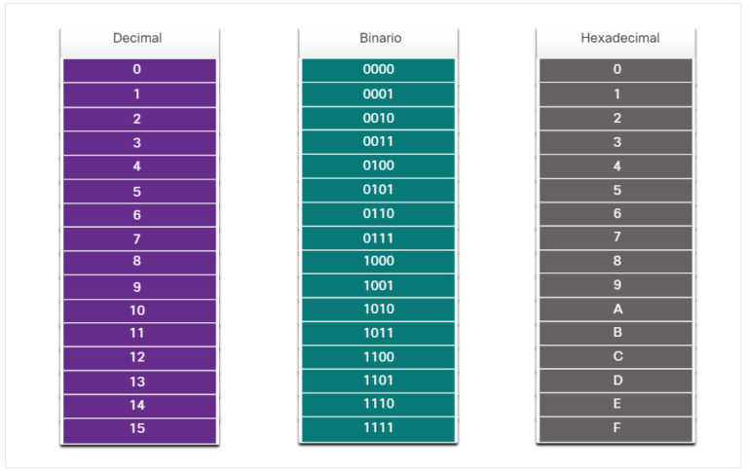Select the decimal cell 13
Screen dimensions: 748x473
138,381
